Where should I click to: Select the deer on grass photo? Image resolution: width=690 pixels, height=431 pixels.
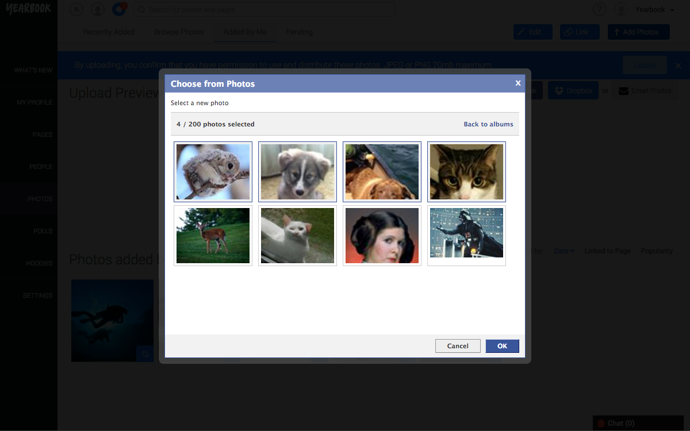[213, 236]
